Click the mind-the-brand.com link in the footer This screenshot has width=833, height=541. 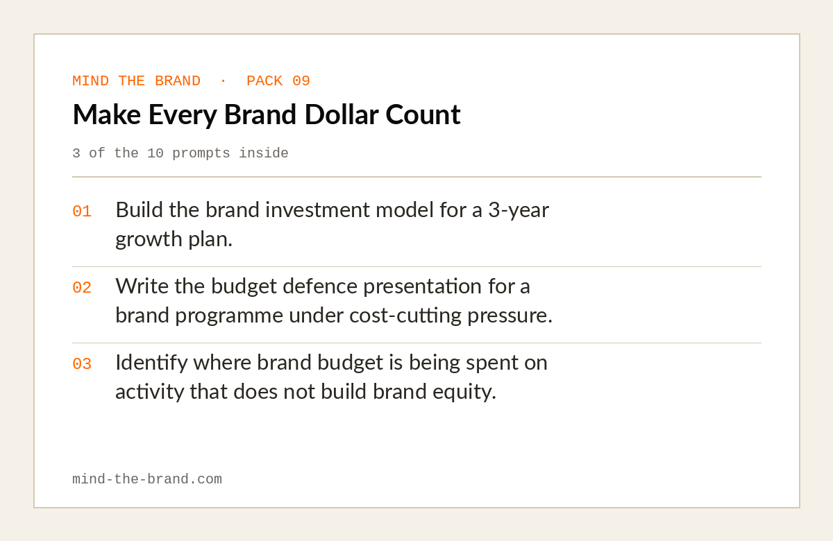click(x=147, y=479)
